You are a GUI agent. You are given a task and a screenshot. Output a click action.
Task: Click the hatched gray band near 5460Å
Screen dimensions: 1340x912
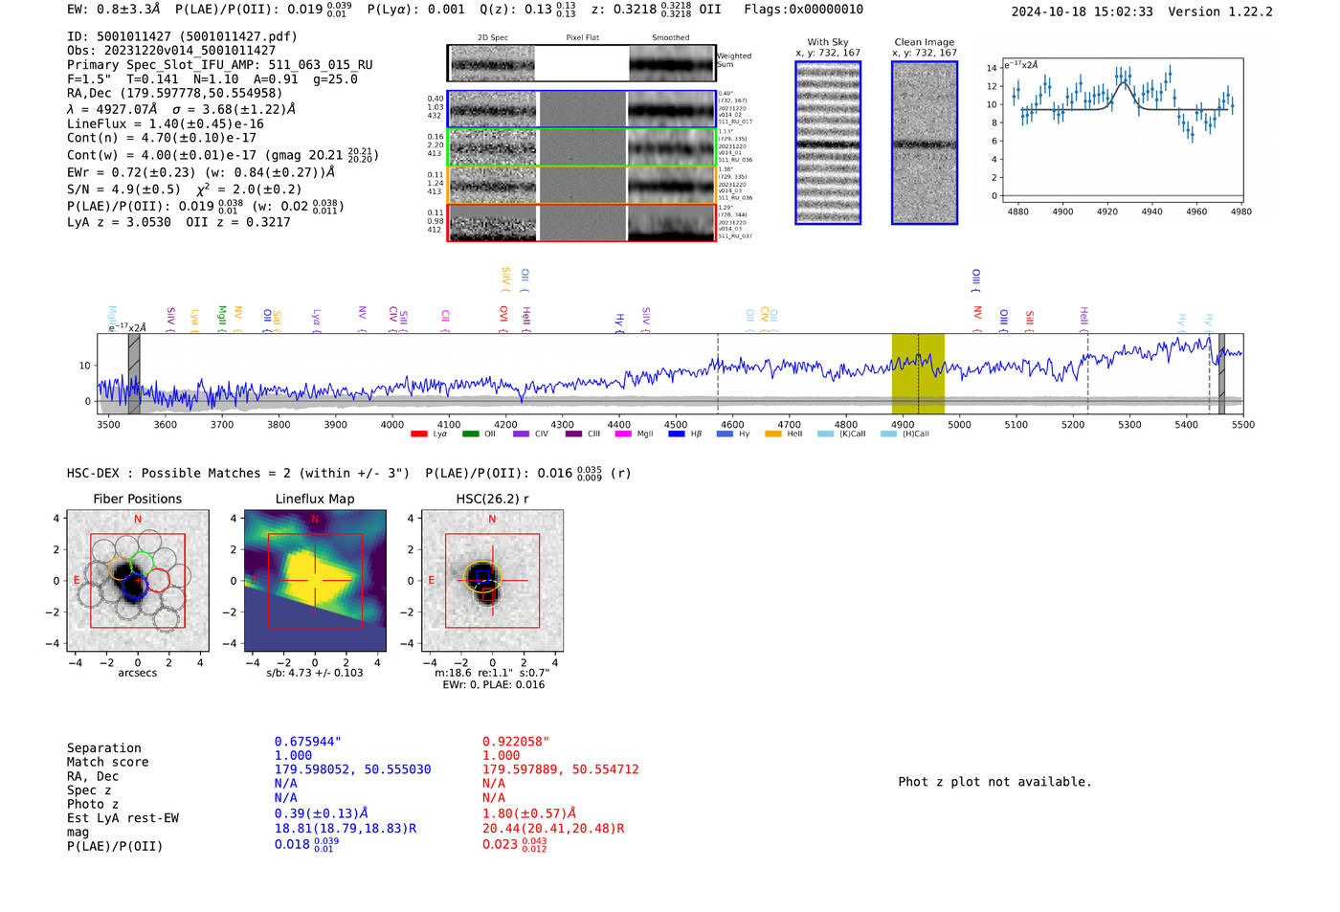tap(1221, 373)
